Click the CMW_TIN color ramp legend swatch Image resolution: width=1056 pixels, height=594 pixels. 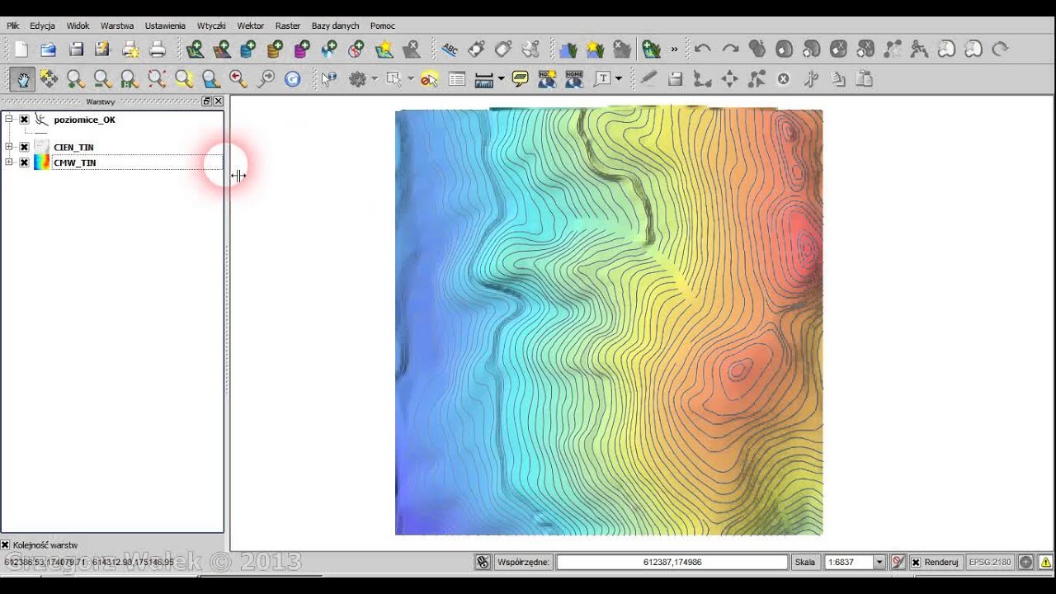41,163
